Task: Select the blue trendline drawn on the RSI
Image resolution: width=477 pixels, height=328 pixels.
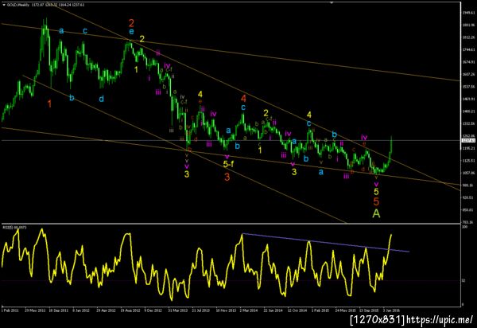Action: click(325, 243)
